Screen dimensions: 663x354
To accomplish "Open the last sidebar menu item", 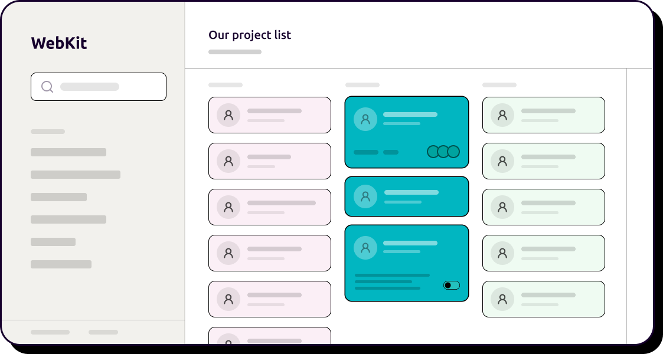I will tap(61, 264).
